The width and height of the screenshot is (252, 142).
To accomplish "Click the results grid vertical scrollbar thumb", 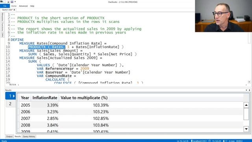I will 246,114.
